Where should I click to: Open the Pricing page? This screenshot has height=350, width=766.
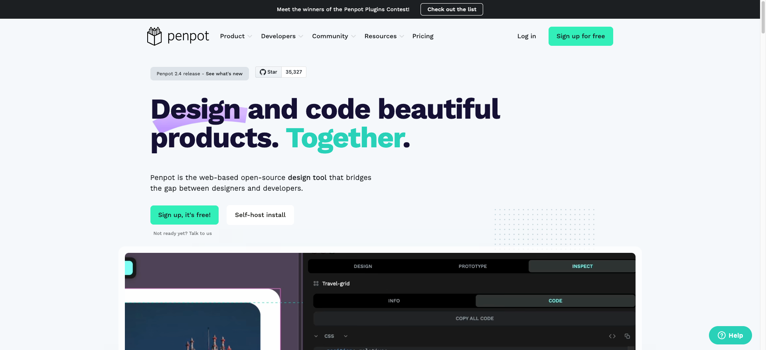click(x=423, y=36)
